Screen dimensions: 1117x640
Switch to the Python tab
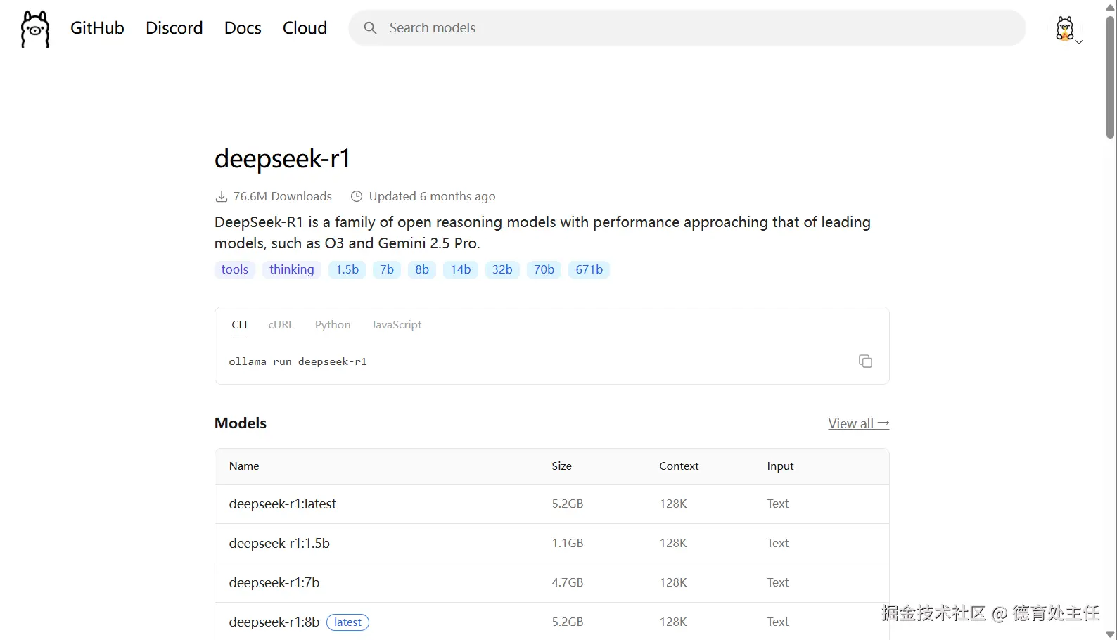point(333,325)
